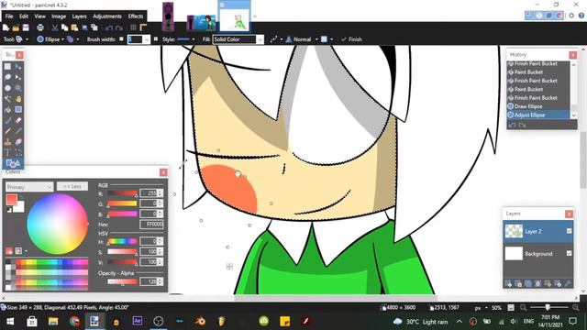Select the Pan hand tool

pyautogui.click(x=18, y=99)
